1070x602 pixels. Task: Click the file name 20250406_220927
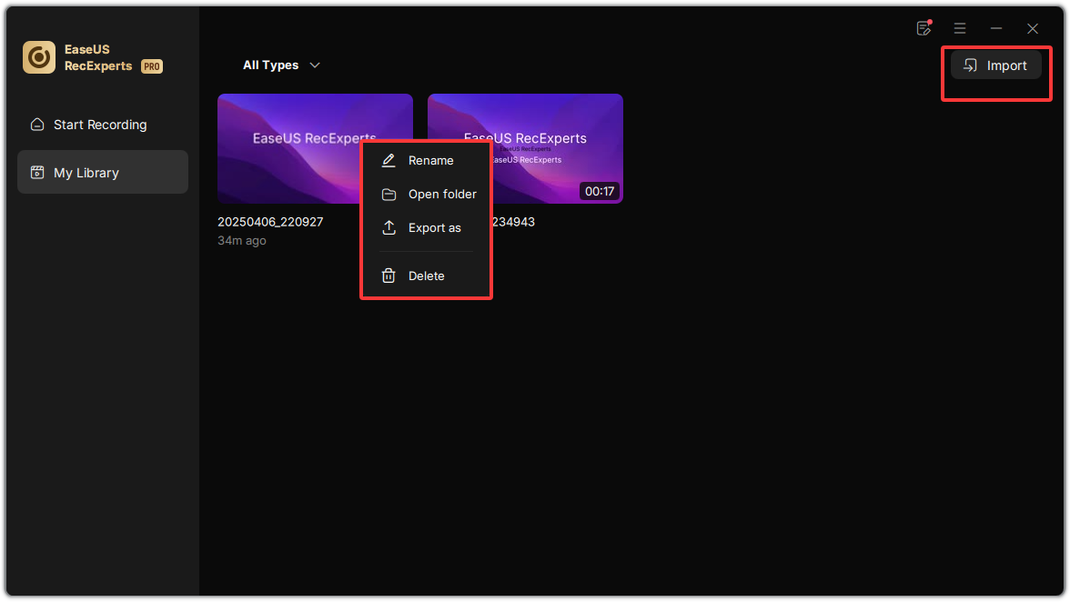click(270, 222)
